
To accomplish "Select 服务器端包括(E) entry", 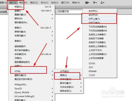I will [32, 62].
